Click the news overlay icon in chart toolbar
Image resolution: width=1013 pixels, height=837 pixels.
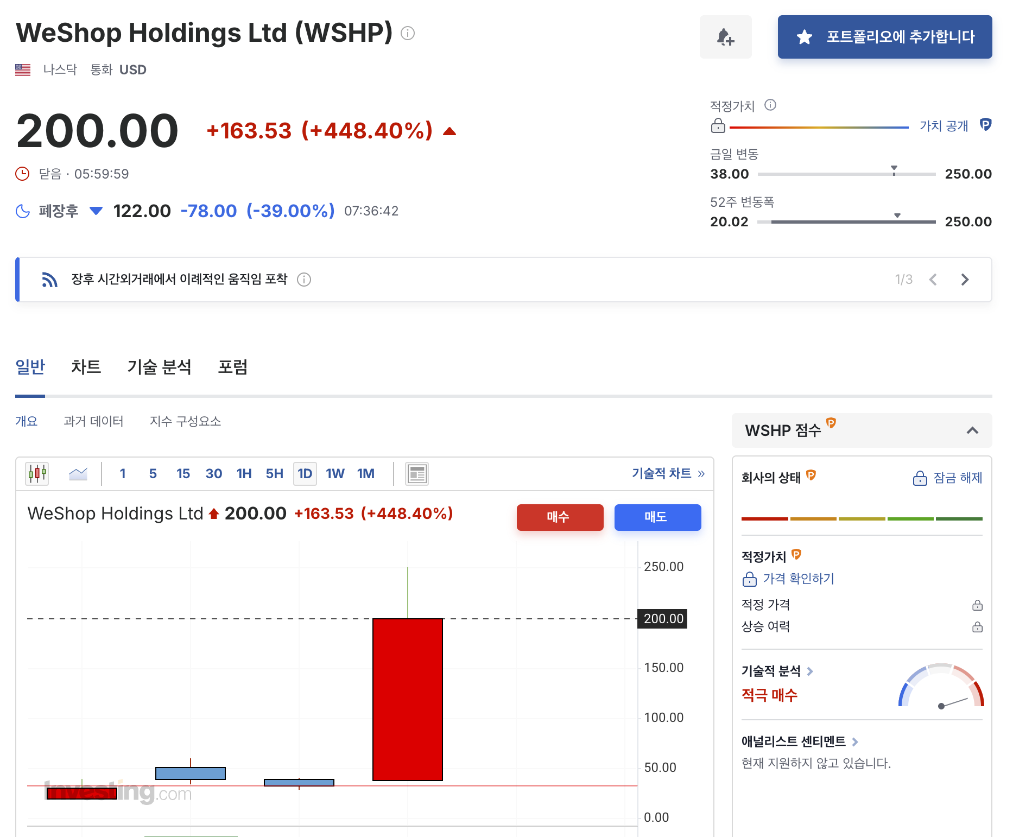(x=417, y=474)
